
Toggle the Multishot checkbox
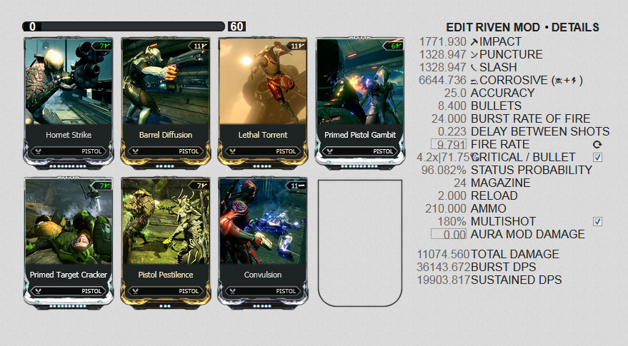tap(597, 221)
